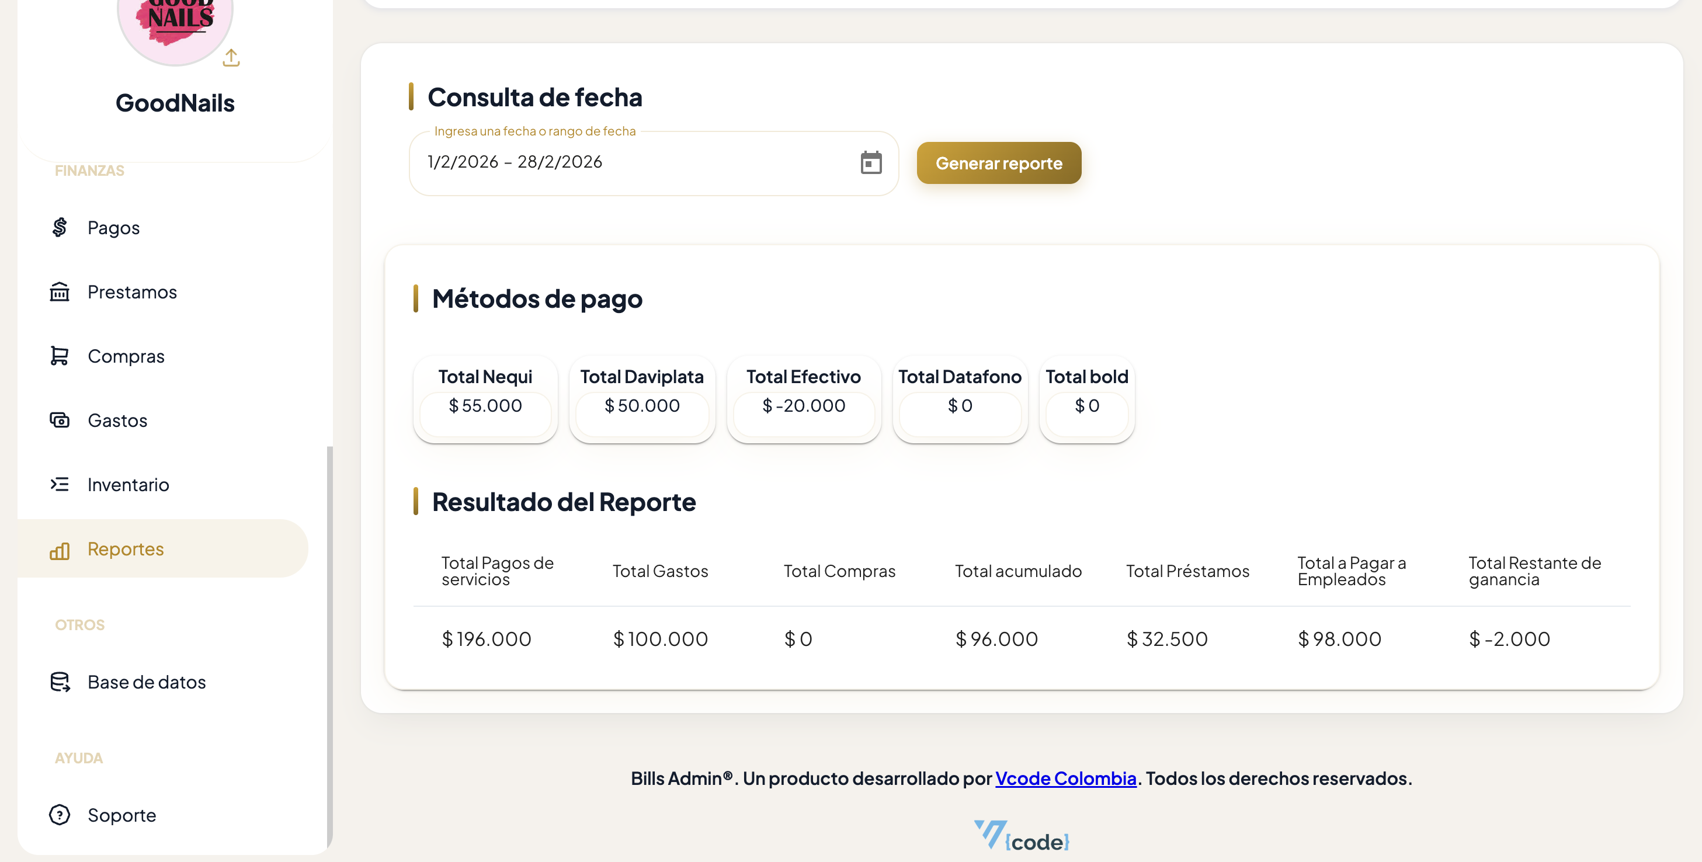Select the Reportes chart icon

point(60,550)
